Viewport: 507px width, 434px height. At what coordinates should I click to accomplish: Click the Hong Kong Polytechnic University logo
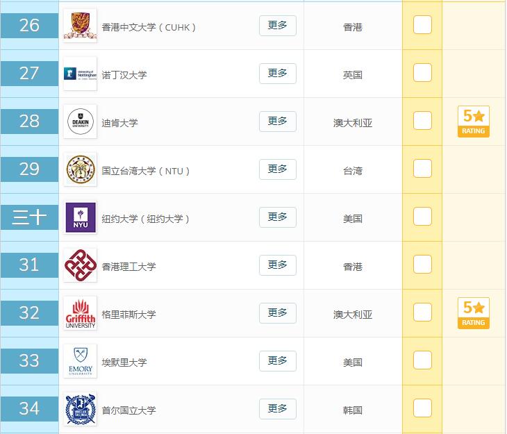80,265
